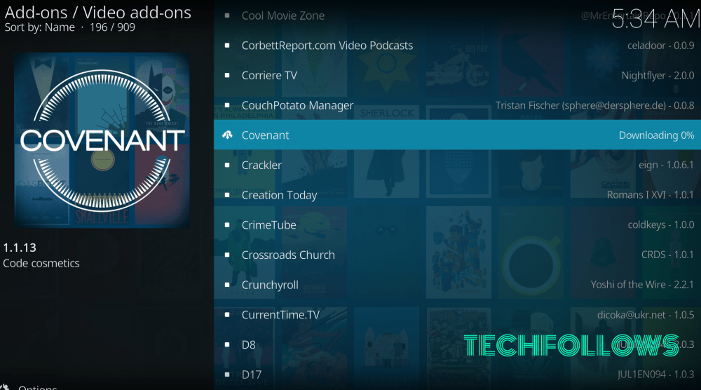Click the bullet icon beside Crackler

pos(227,165)
